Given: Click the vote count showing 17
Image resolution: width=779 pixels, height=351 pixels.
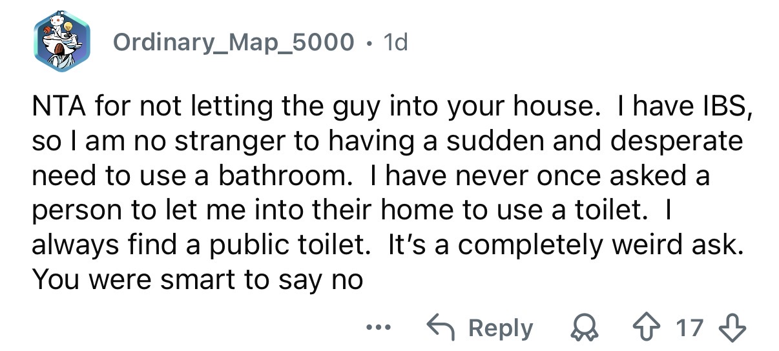Looking at the screenshot, I should (691, 328).
